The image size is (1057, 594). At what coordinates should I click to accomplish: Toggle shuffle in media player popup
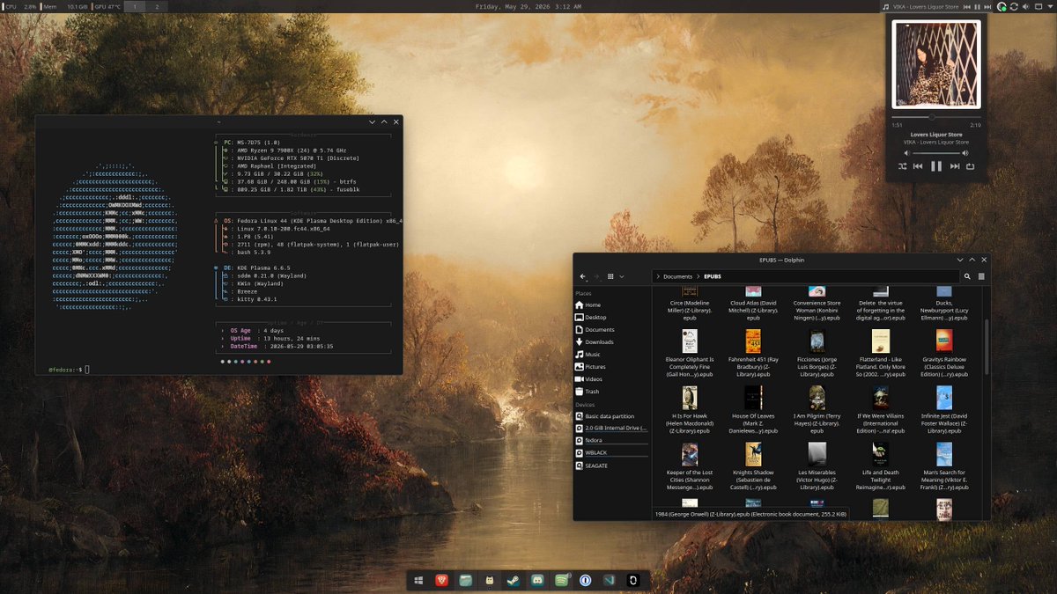pyautogui.click(x=903, y=166)
